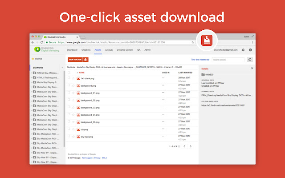This screenshot has height=178, width=285.
Task: Click the Starred star icon in sidebar
Action: click(33, 59)
